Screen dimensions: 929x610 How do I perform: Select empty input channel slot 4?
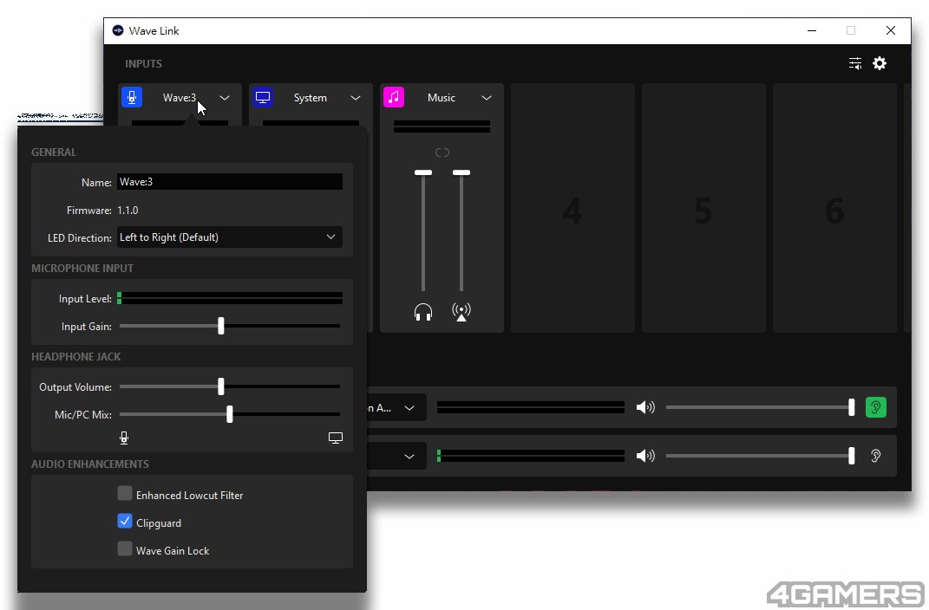click(572, 208)
